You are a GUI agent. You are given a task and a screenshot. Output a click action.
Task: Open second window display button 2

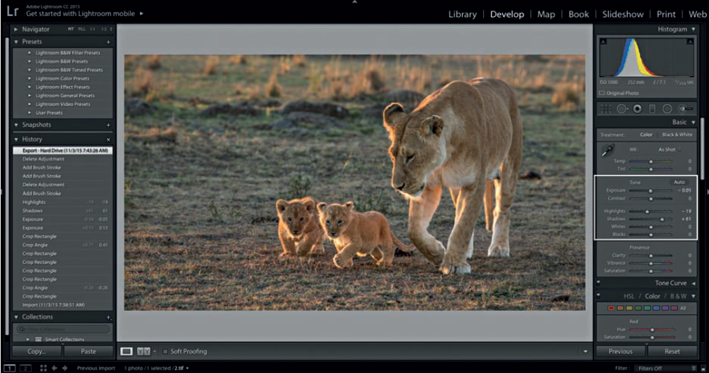pyautogui.click(x=25, y=368)
